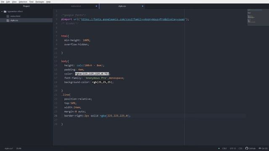Open the Google Fonts URL link
269x151 pixels.
tap(133, 19)
